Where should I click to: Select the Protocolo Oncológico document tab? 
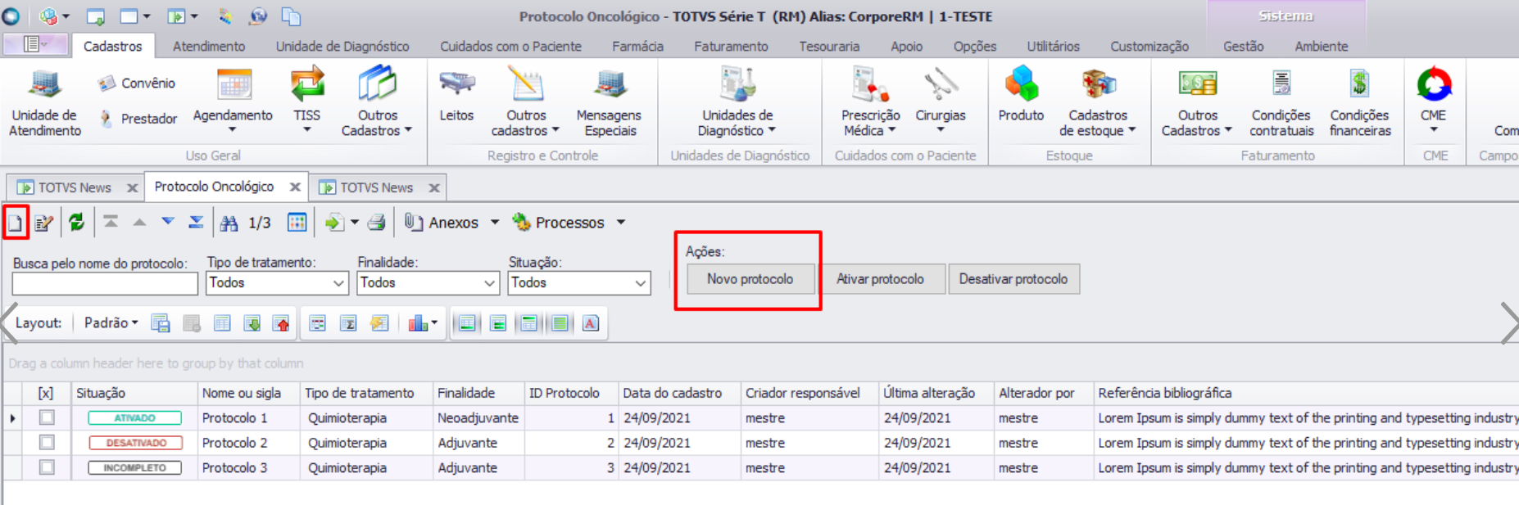tap(214, 187)
